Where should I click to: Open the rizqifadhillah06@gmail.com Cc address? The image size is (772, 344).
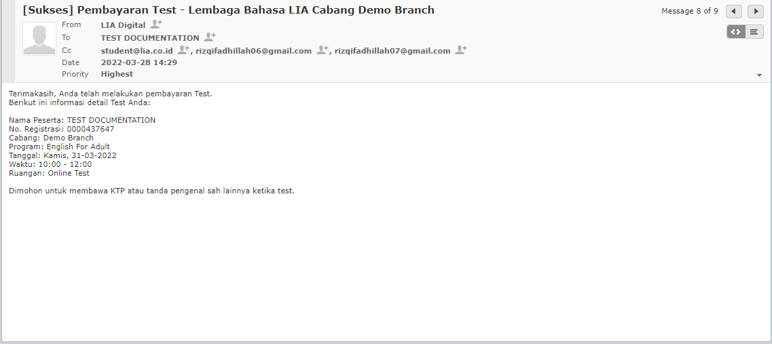click(253, 51)
